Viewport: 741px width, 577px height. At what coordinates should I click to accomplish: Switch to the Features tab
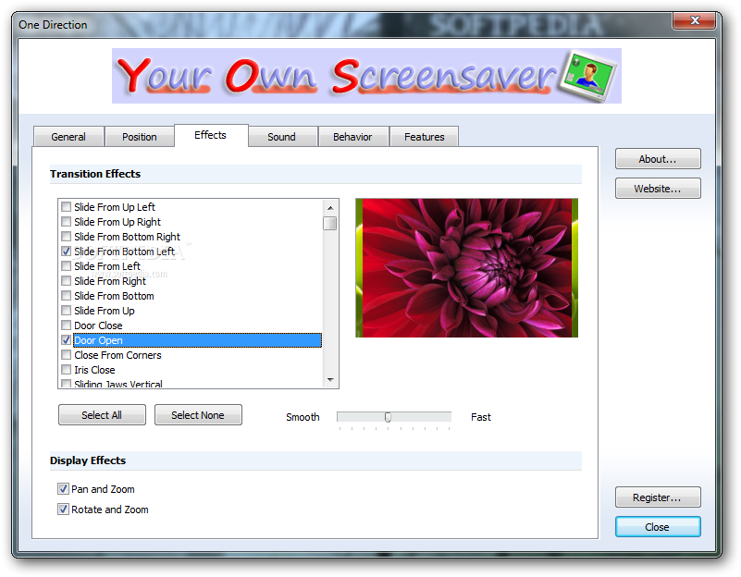(424, 137)
